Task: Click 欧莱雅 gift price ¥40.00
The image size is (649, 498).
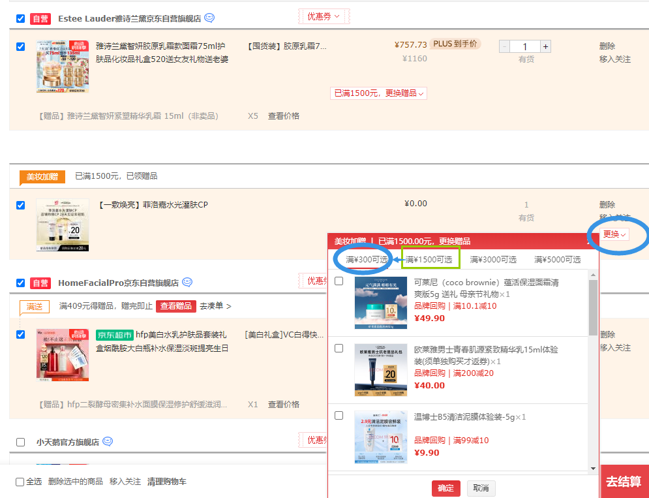Action: pos(429,385)
